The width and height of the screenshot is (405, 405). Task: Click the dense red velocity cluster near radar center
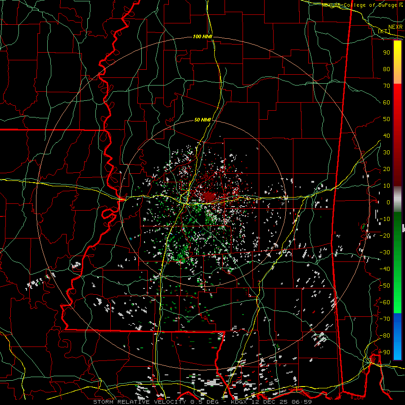pyautogui.click(x=209, y=197)
